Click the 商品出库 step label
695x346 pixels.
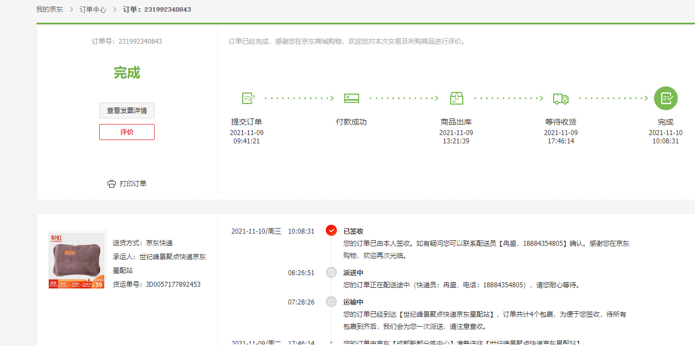coord(456,122)
